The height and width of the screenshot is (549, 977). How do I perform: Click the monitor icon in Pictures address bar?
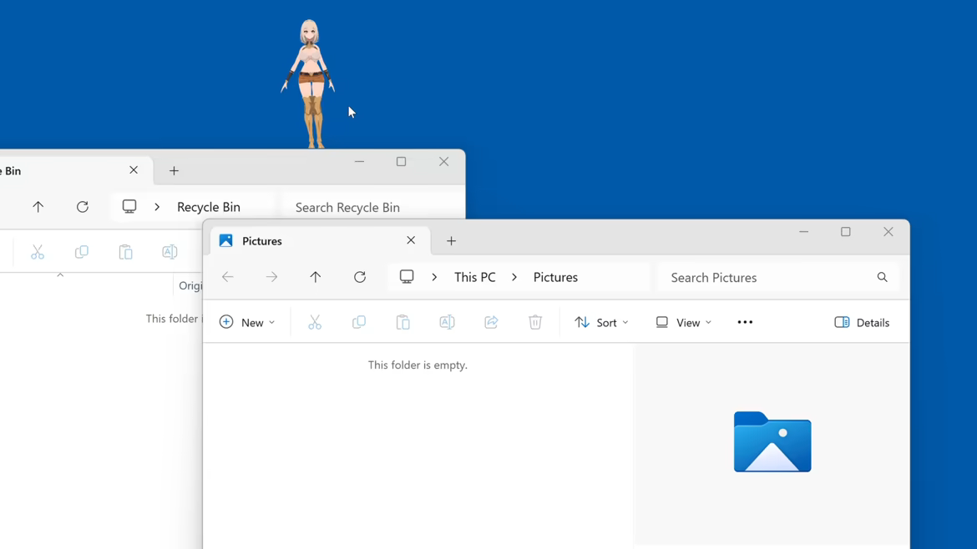coord(407,277)
